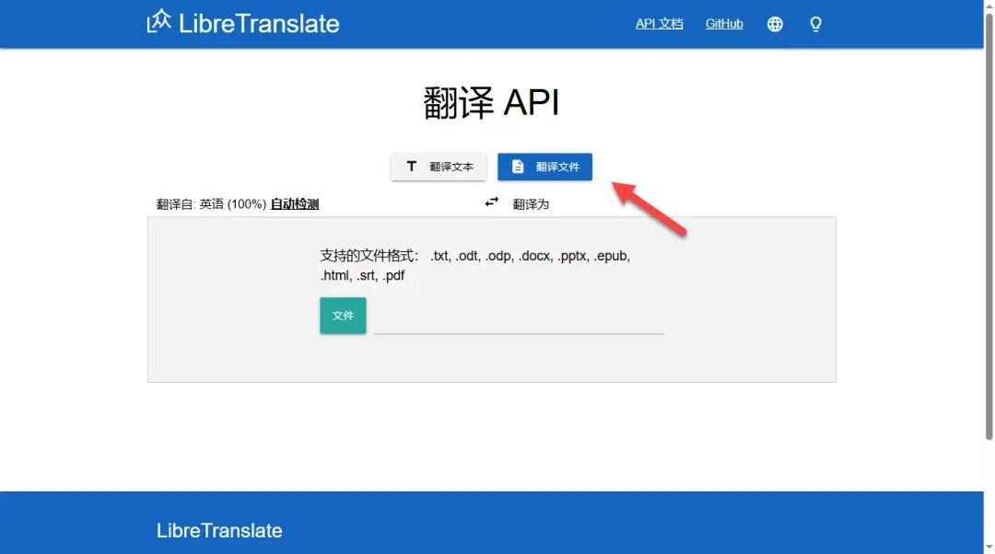
Task: Toggle dark mode with the lightbulb icon
Action: [815, 24]
